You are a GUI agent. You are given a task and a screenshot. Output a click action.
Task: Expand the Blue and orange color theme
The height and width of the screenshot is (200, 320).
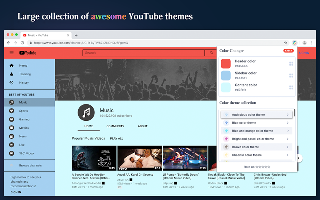pos(256,131)
